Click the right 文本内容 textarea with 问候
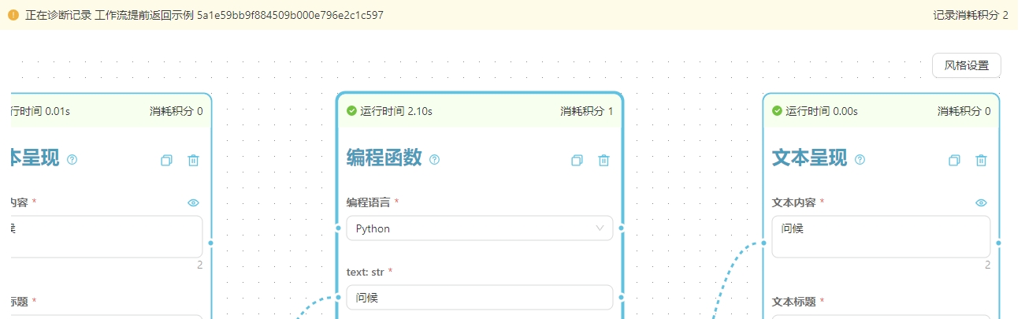1025x319 pixels. (x=881, y=236)
